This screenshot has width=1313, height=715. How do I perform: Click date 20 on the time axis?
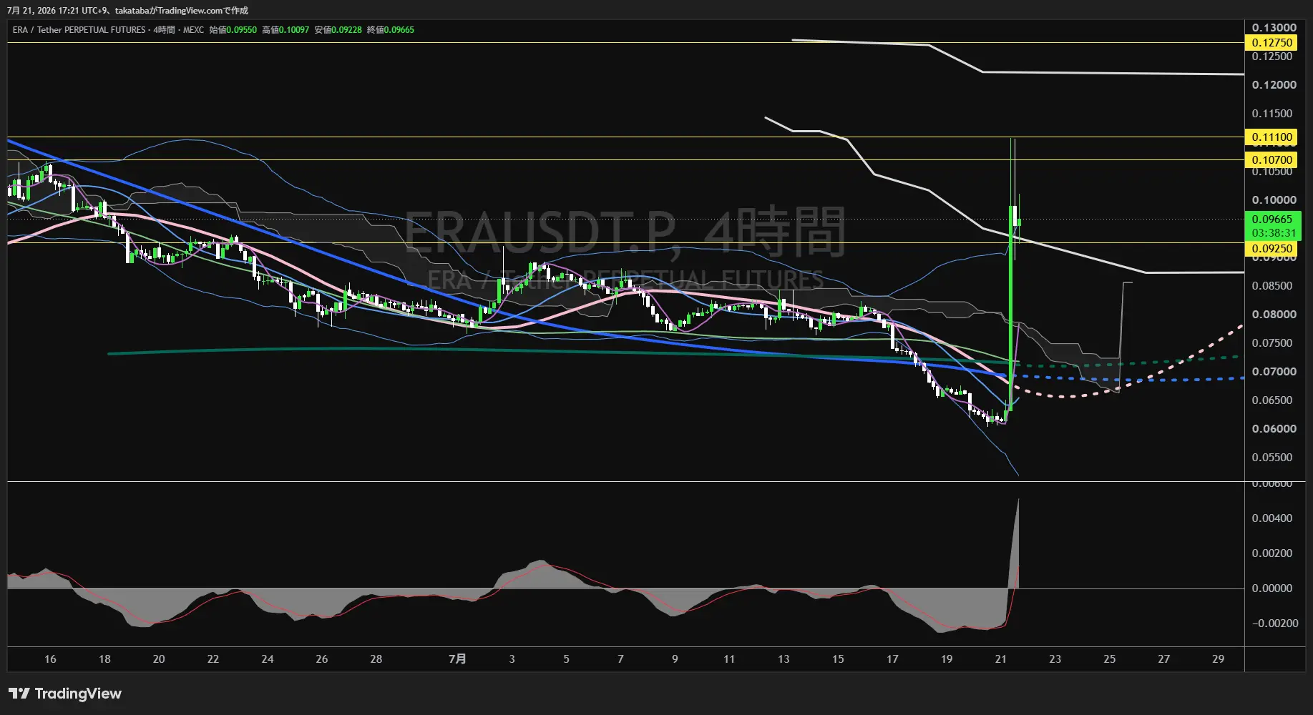159,659
